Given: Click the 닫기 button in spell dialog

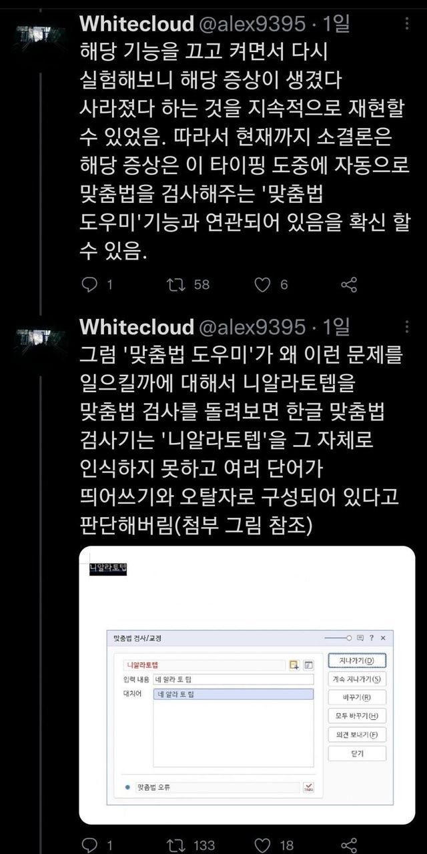Looking at the screenshot, I should click(357, 753).
